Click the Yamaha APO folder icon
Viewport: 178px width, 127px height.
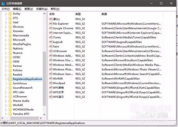10,114
